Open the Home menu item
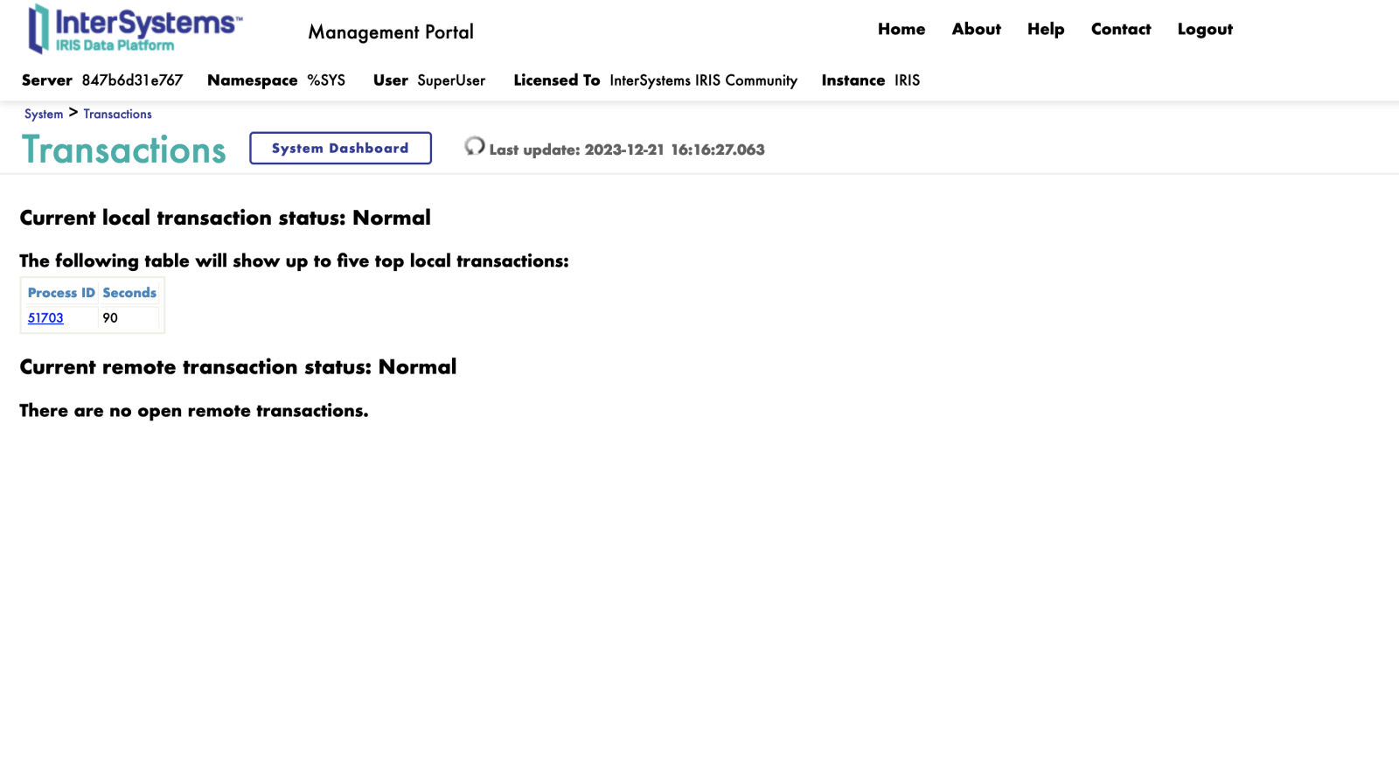The image size is (1399, 758). click(901, 29)
